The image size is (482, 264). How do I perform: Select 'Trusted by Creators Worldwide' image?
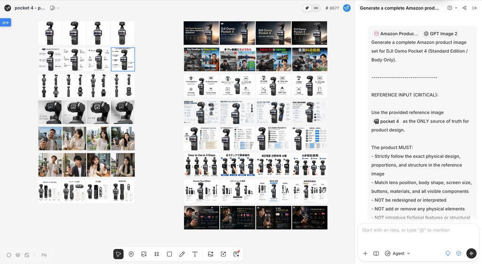pyautogui.click(x=201, y=217)
